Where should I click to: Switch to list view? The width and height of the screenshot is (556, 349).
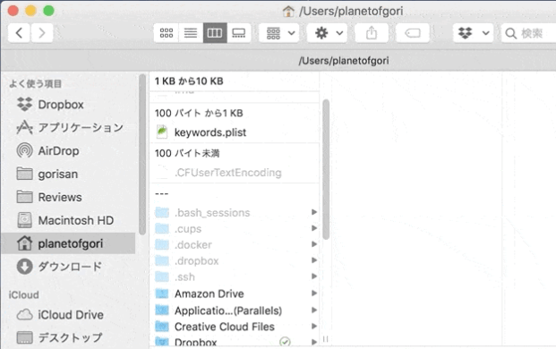coord(191,33)
